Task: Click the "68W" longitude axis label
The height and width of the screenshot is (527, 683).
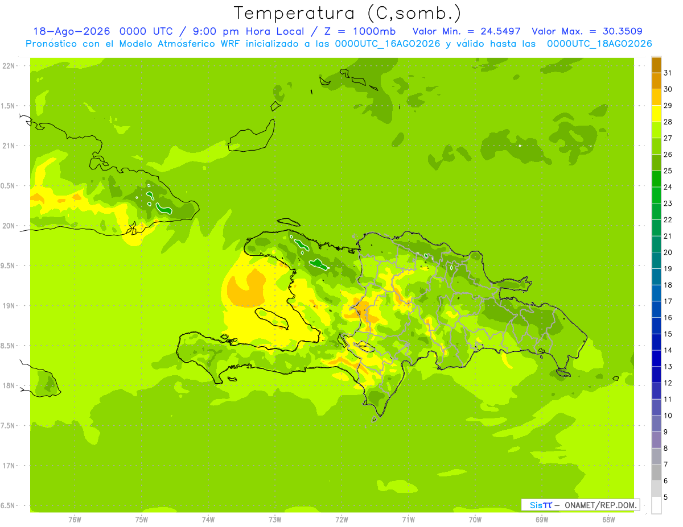Action: click(608, 520)
